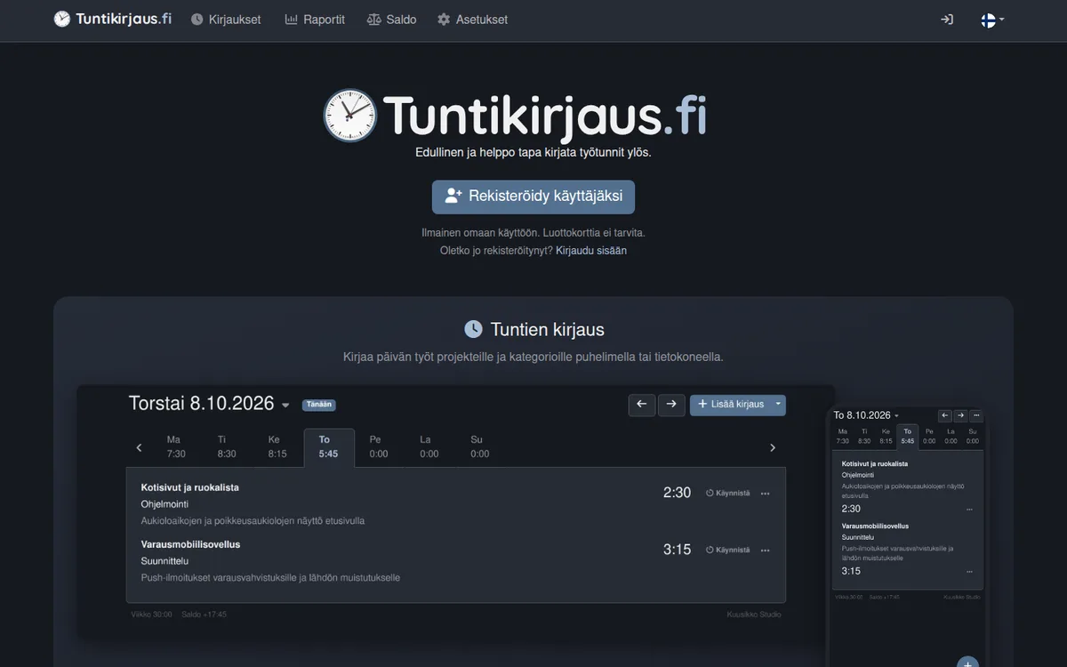Start the timer (Käynnistä) for the Kotisivut ja ruokalista entry
1067x667 pixels.
(728, 493)
